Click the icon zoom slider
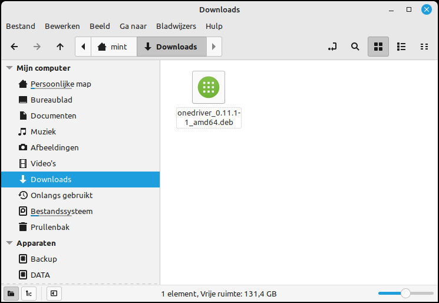Screen dimensions: 439x303 [x=405, y=293]
